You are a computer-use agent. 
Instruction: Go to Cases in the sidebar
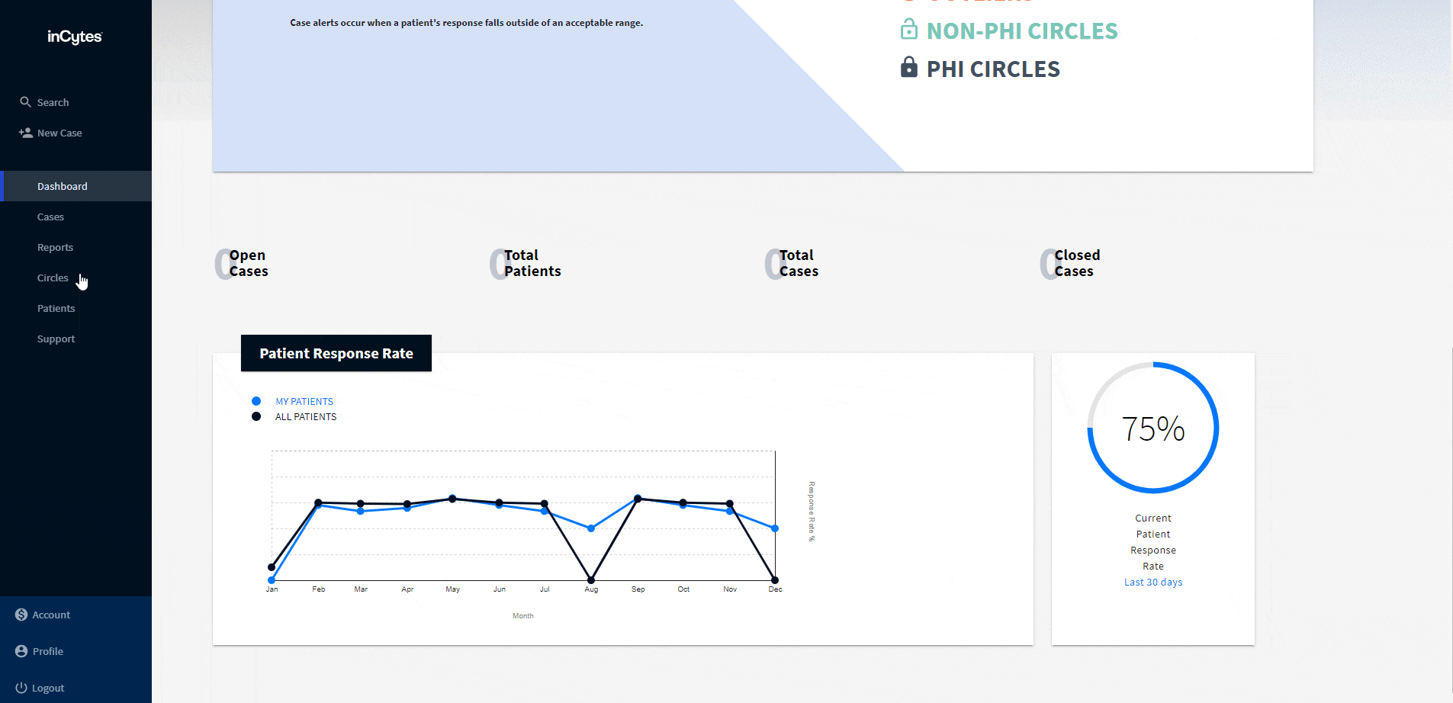[50, 217]
